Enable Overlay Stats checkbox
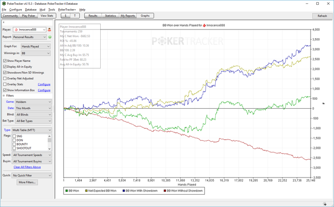 (x=5, y=84)
